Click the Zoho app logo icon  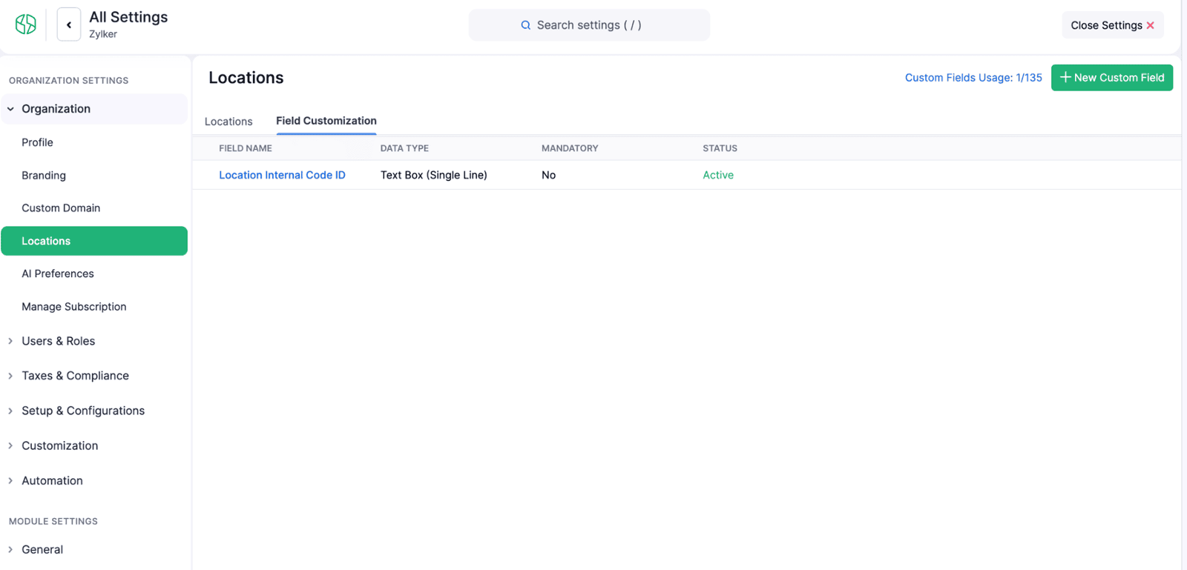(26, 24)
